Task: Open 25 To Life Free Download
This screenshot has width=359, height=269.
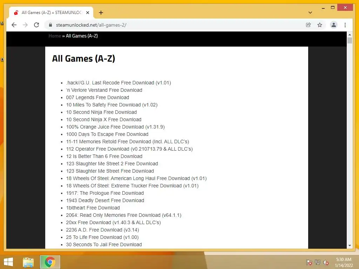Action: 102,237
